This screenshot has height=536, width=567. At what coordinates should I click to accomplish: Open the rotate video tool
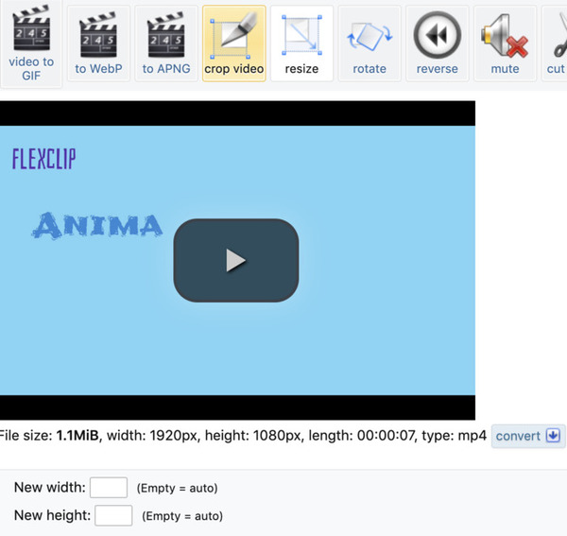(x=369, y=43)
